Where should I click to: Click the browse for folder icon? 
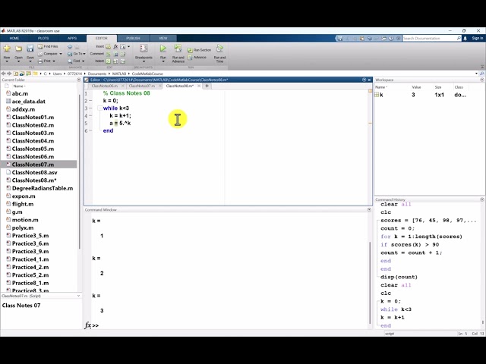pos(22,74)
